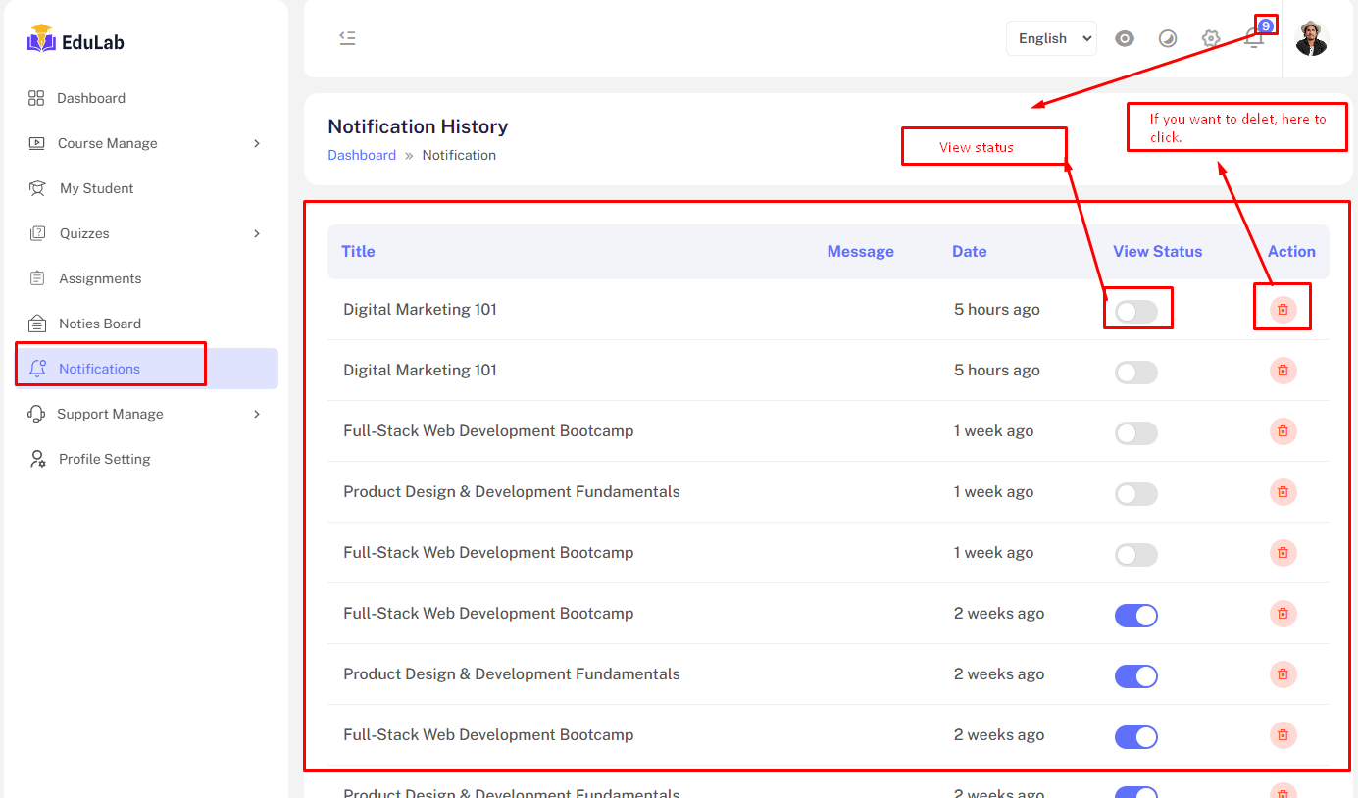Screen dimensions: 1358x798
Task: Open My Student in the sidebar
Action: pos(96,188)
